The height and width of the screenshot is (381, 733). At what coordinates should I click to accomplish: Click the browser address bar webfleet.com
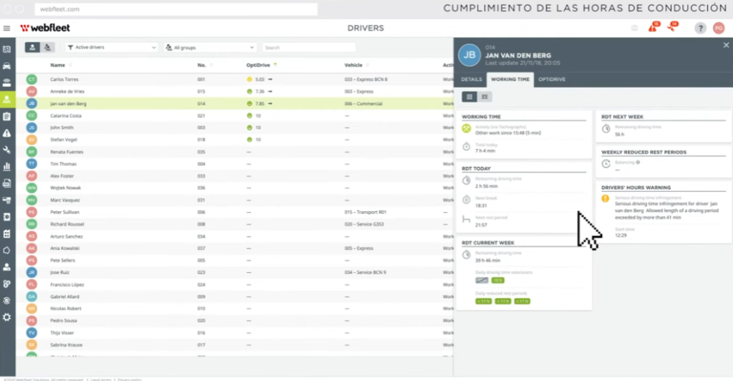click(x=176, y=9)
